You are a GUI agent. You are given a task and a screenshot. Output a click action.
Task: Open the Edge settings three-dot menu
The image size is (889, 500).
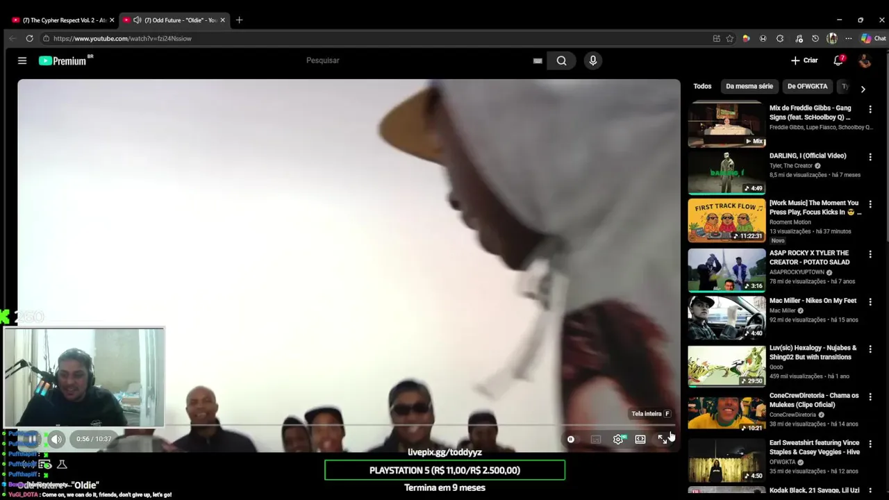[848, 38]
